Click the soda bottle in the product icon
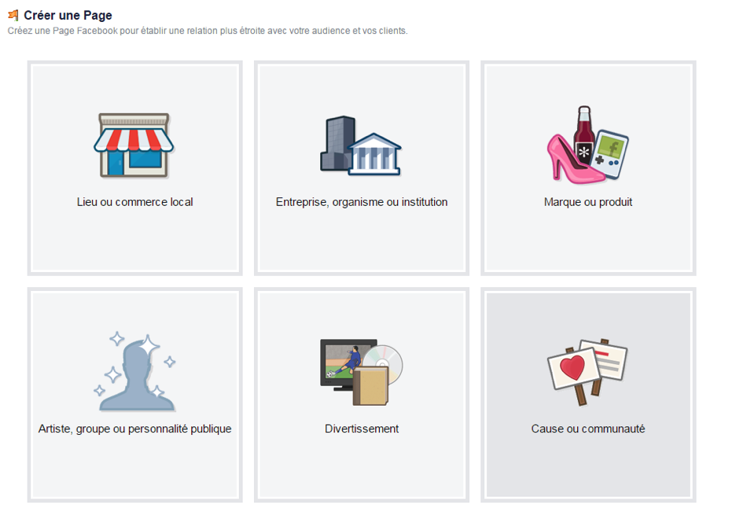Screen dimensions: 743x508 pyautogui.click(x=583, y=135)
